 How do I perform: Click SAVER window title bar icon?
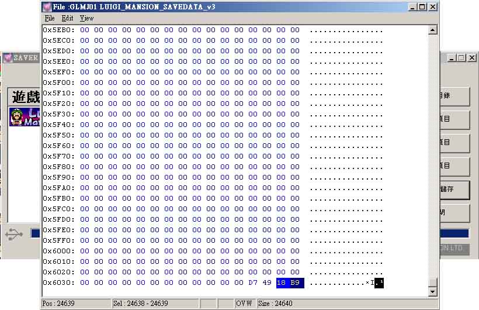click(x=8, y=57)
